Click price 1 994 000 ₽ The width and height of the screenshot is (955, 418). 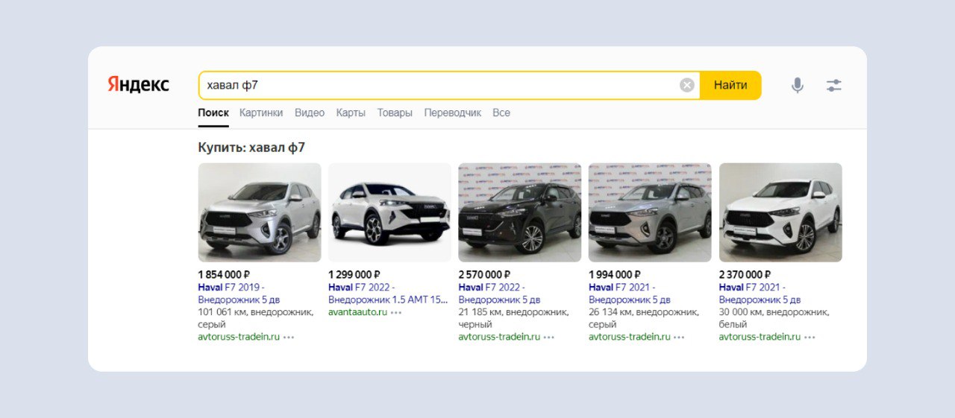[x=615, y=275]
